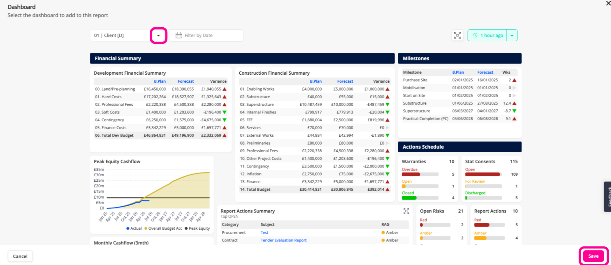The height and width of the screenshot is (265, 611).
Task: Click the green variance arrow for Superstructure construction
Action: 387,105
